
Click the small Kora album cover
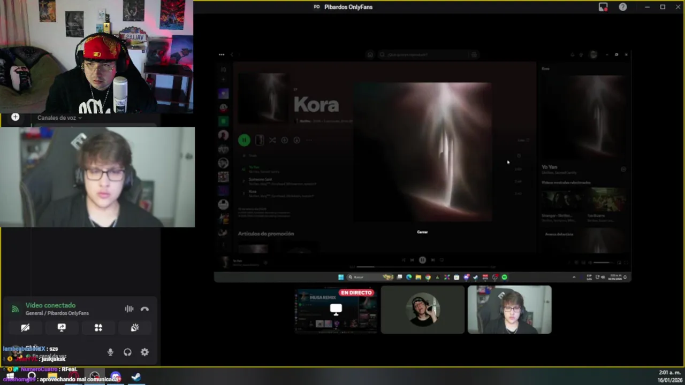(264, 97)
